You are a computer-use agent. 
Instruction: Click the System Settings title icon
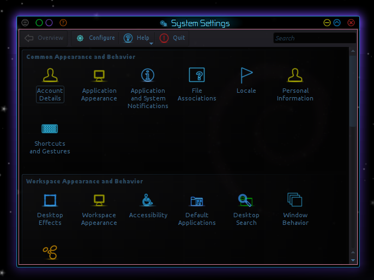click(x=164, y=23)
